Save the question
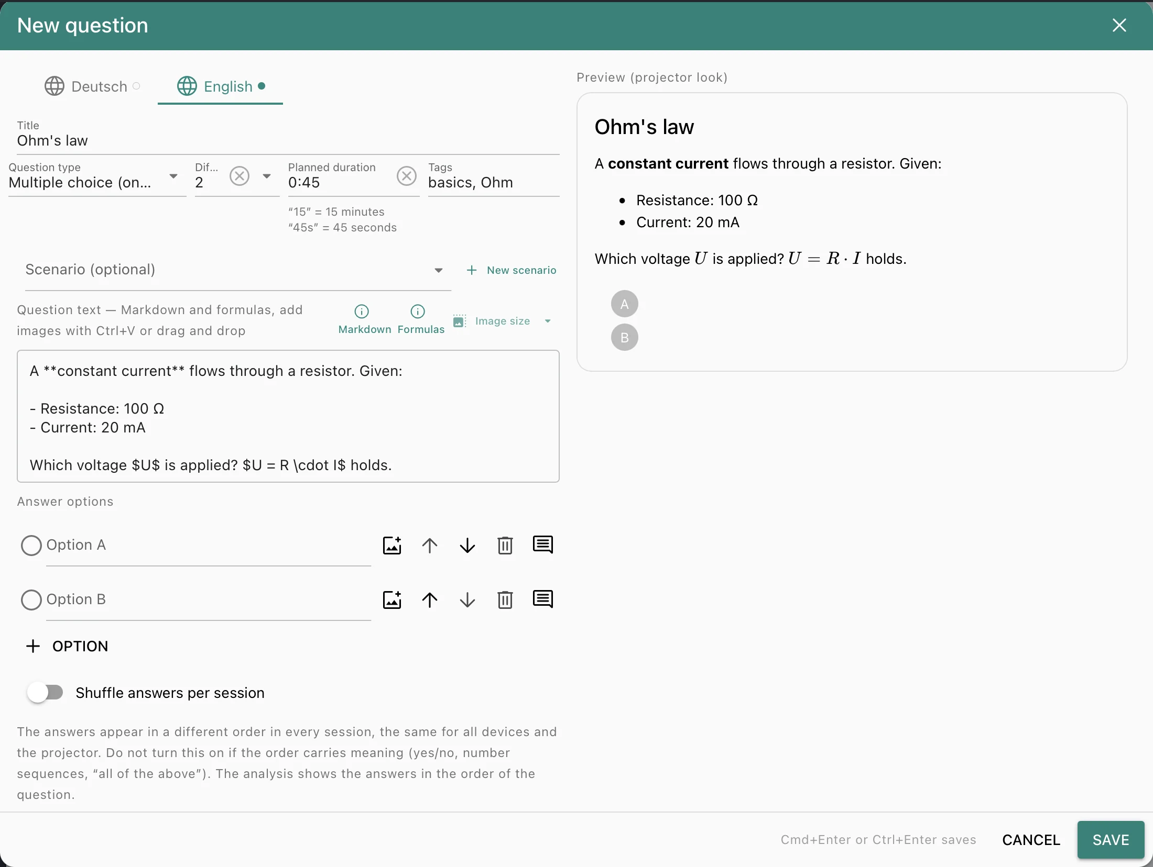 coord(1111,840)
